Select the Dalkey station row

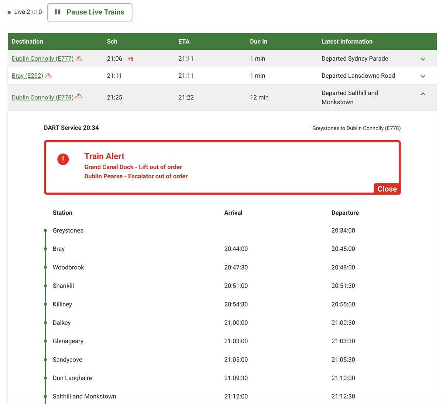(x=222, y=323)
